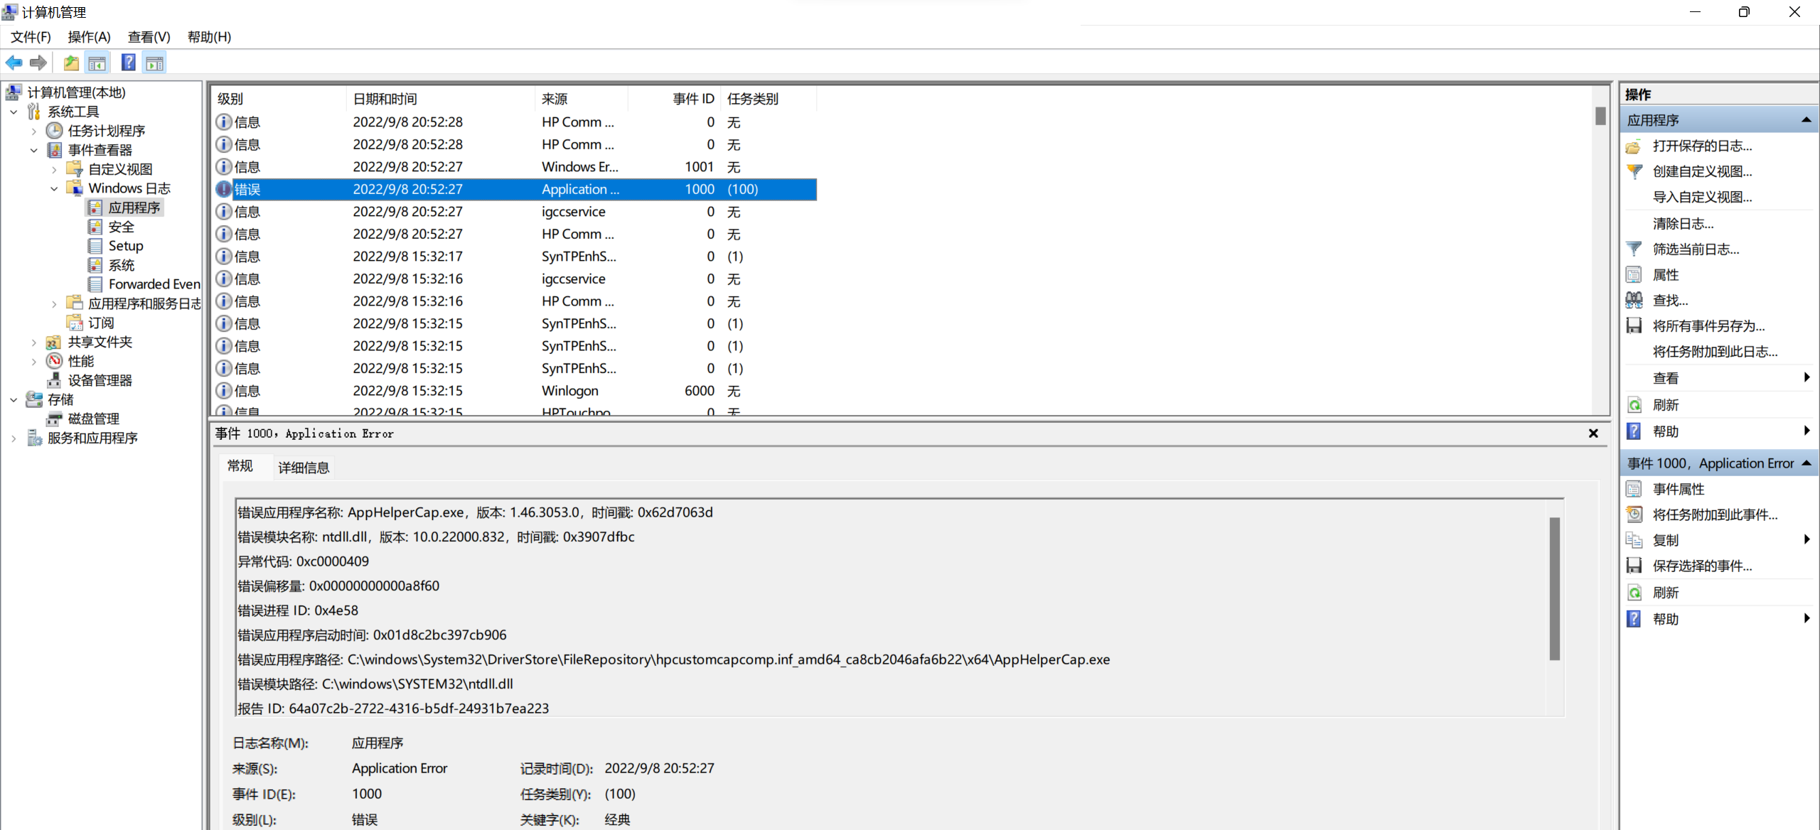This screenshot has height=830, width=1820.
Task: Sort events by 日期和时间 column header
Action: pyautogui.click(x=441, y=99)
